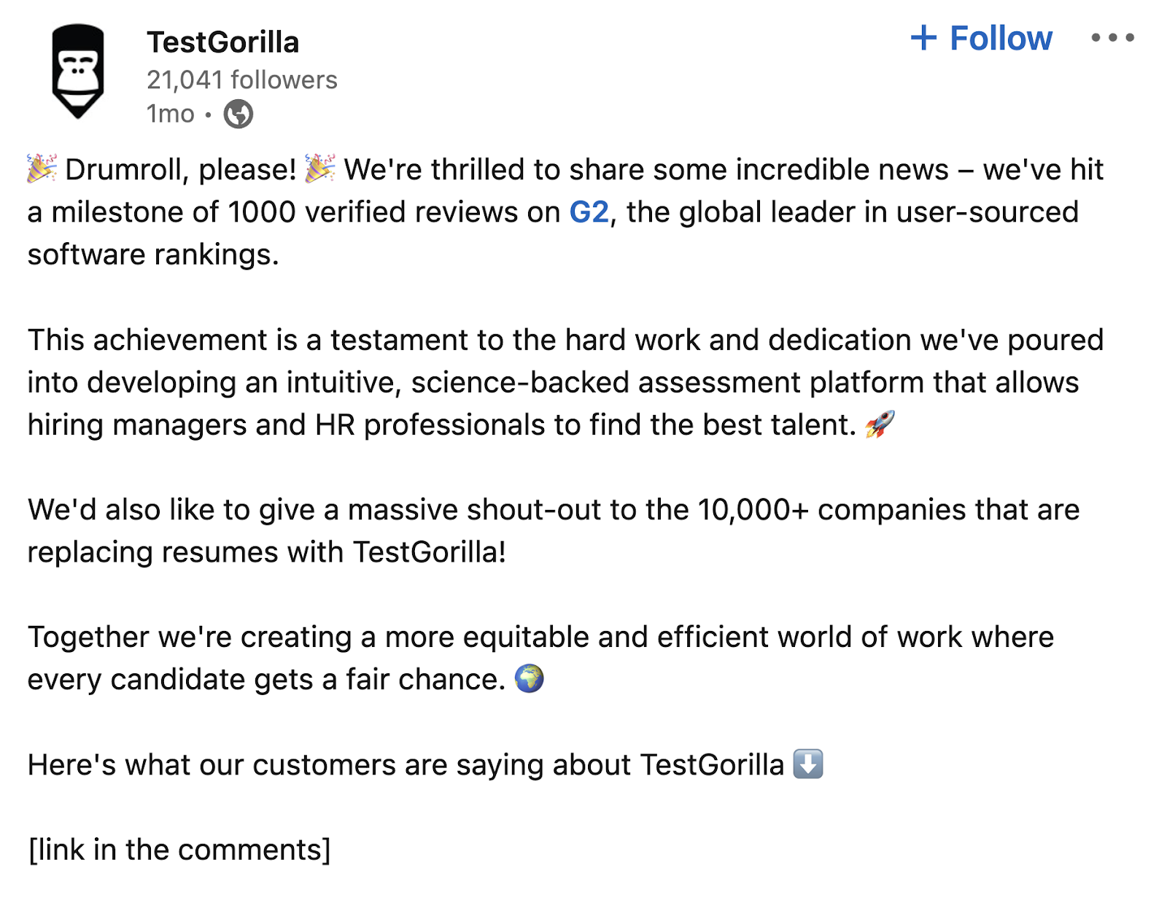Open the G2 hyperlink
Image resolution: width=1167 pixels, height=911 pixels.
pos(588,212)
